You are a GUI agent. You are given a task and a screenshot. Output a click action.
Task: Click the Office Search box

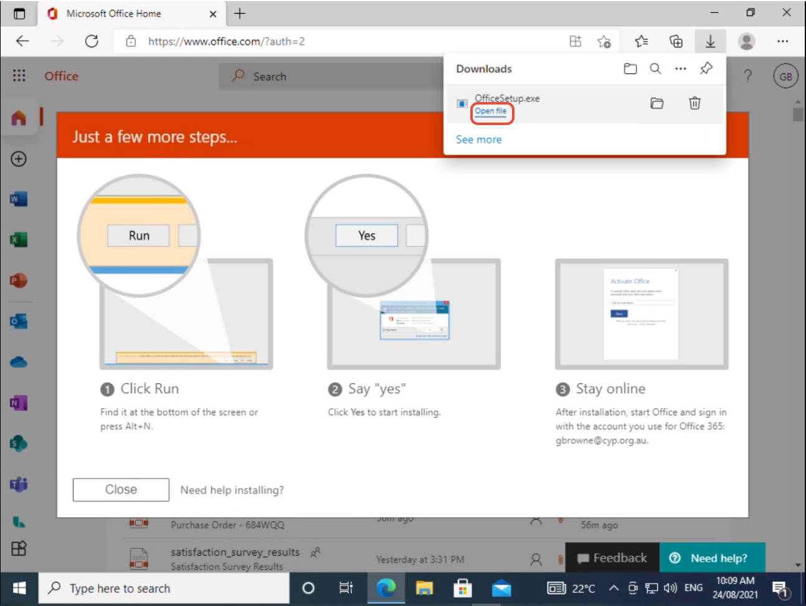pyautogui.click(x=332, y=76)
